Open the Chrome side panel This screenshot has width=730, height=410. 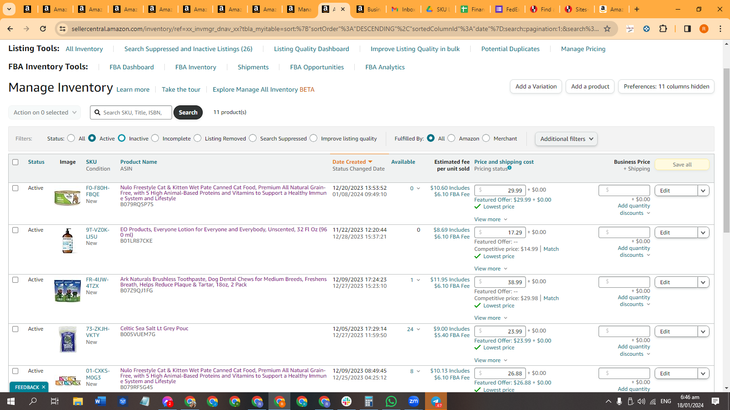687,29
